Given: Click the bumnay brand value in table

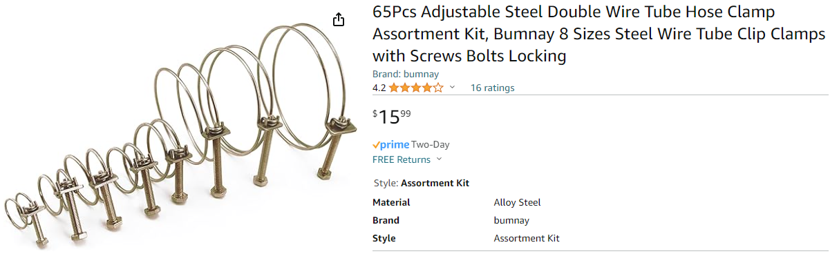Looking at the screenshot, I should tap(511, 220).
